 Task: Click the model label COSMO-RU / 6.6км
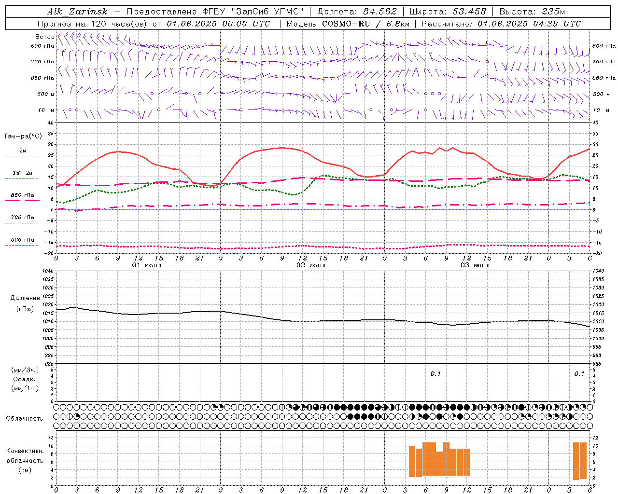click(x=366, y=24)
